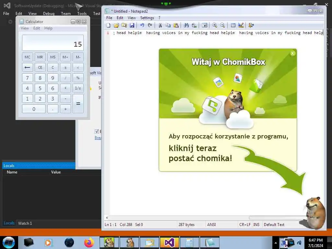Click ANSI encoding in Notepad2 status bar

pyautogui.click(x=211, y=225)
